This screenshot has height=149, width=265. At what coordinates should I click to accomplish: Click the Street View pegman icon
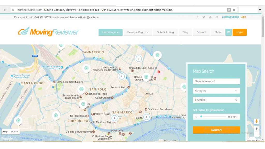[x=256, y=121]
